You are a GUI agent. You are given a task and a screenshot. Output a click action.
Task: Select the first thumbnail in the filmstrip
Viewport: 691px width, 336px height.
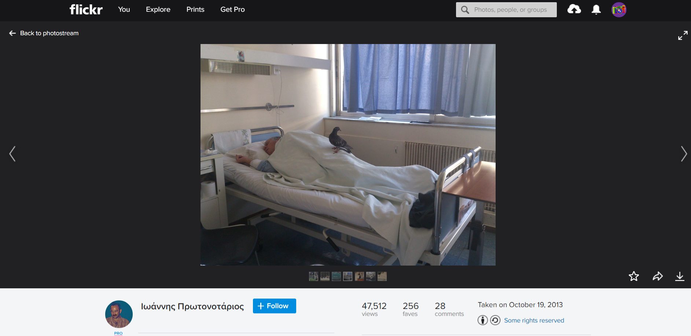coord(313,276)
